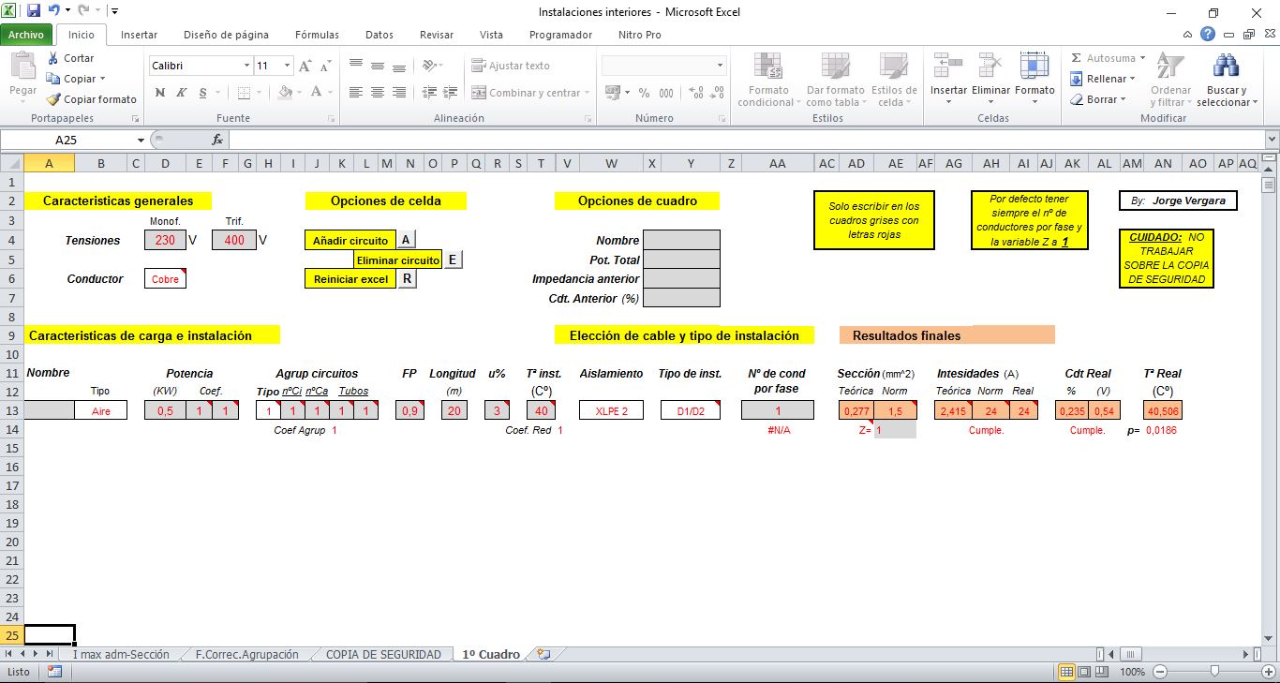Click the Insert Function fx icon
Screen dimensions: 1280x683
tap(217, 140)
